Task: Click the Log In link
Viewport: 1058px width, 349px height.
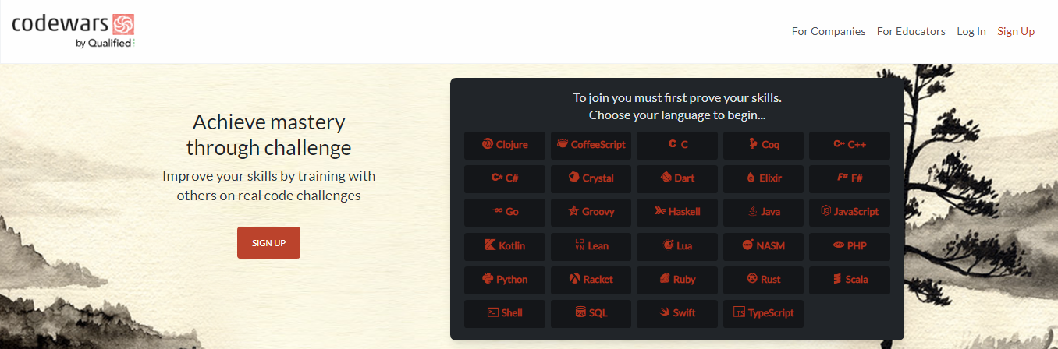Action: point(971,31)
